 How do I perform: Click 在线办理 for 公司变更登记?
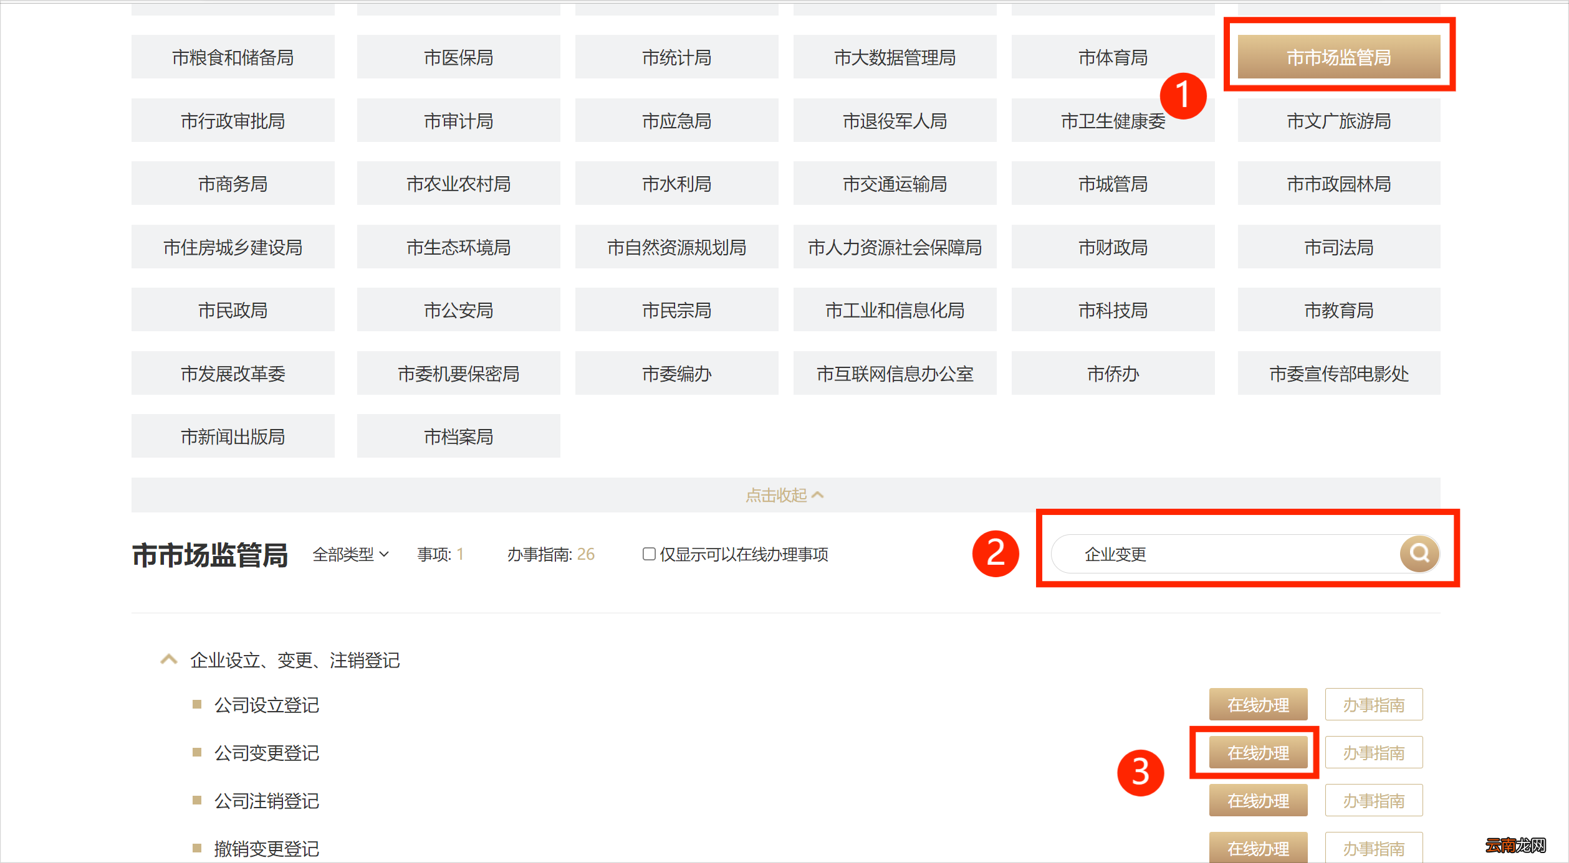point(1258,752)
